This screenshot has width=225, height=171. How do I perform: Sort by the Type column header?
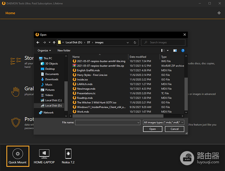point(164,57)
